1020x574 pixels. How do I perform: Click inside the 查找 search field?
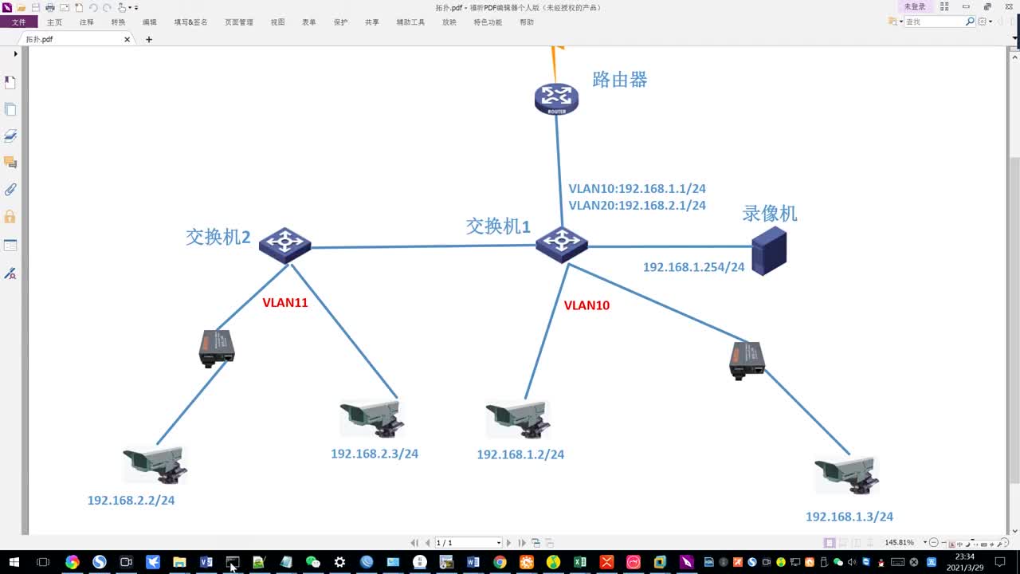click(933, 22)
